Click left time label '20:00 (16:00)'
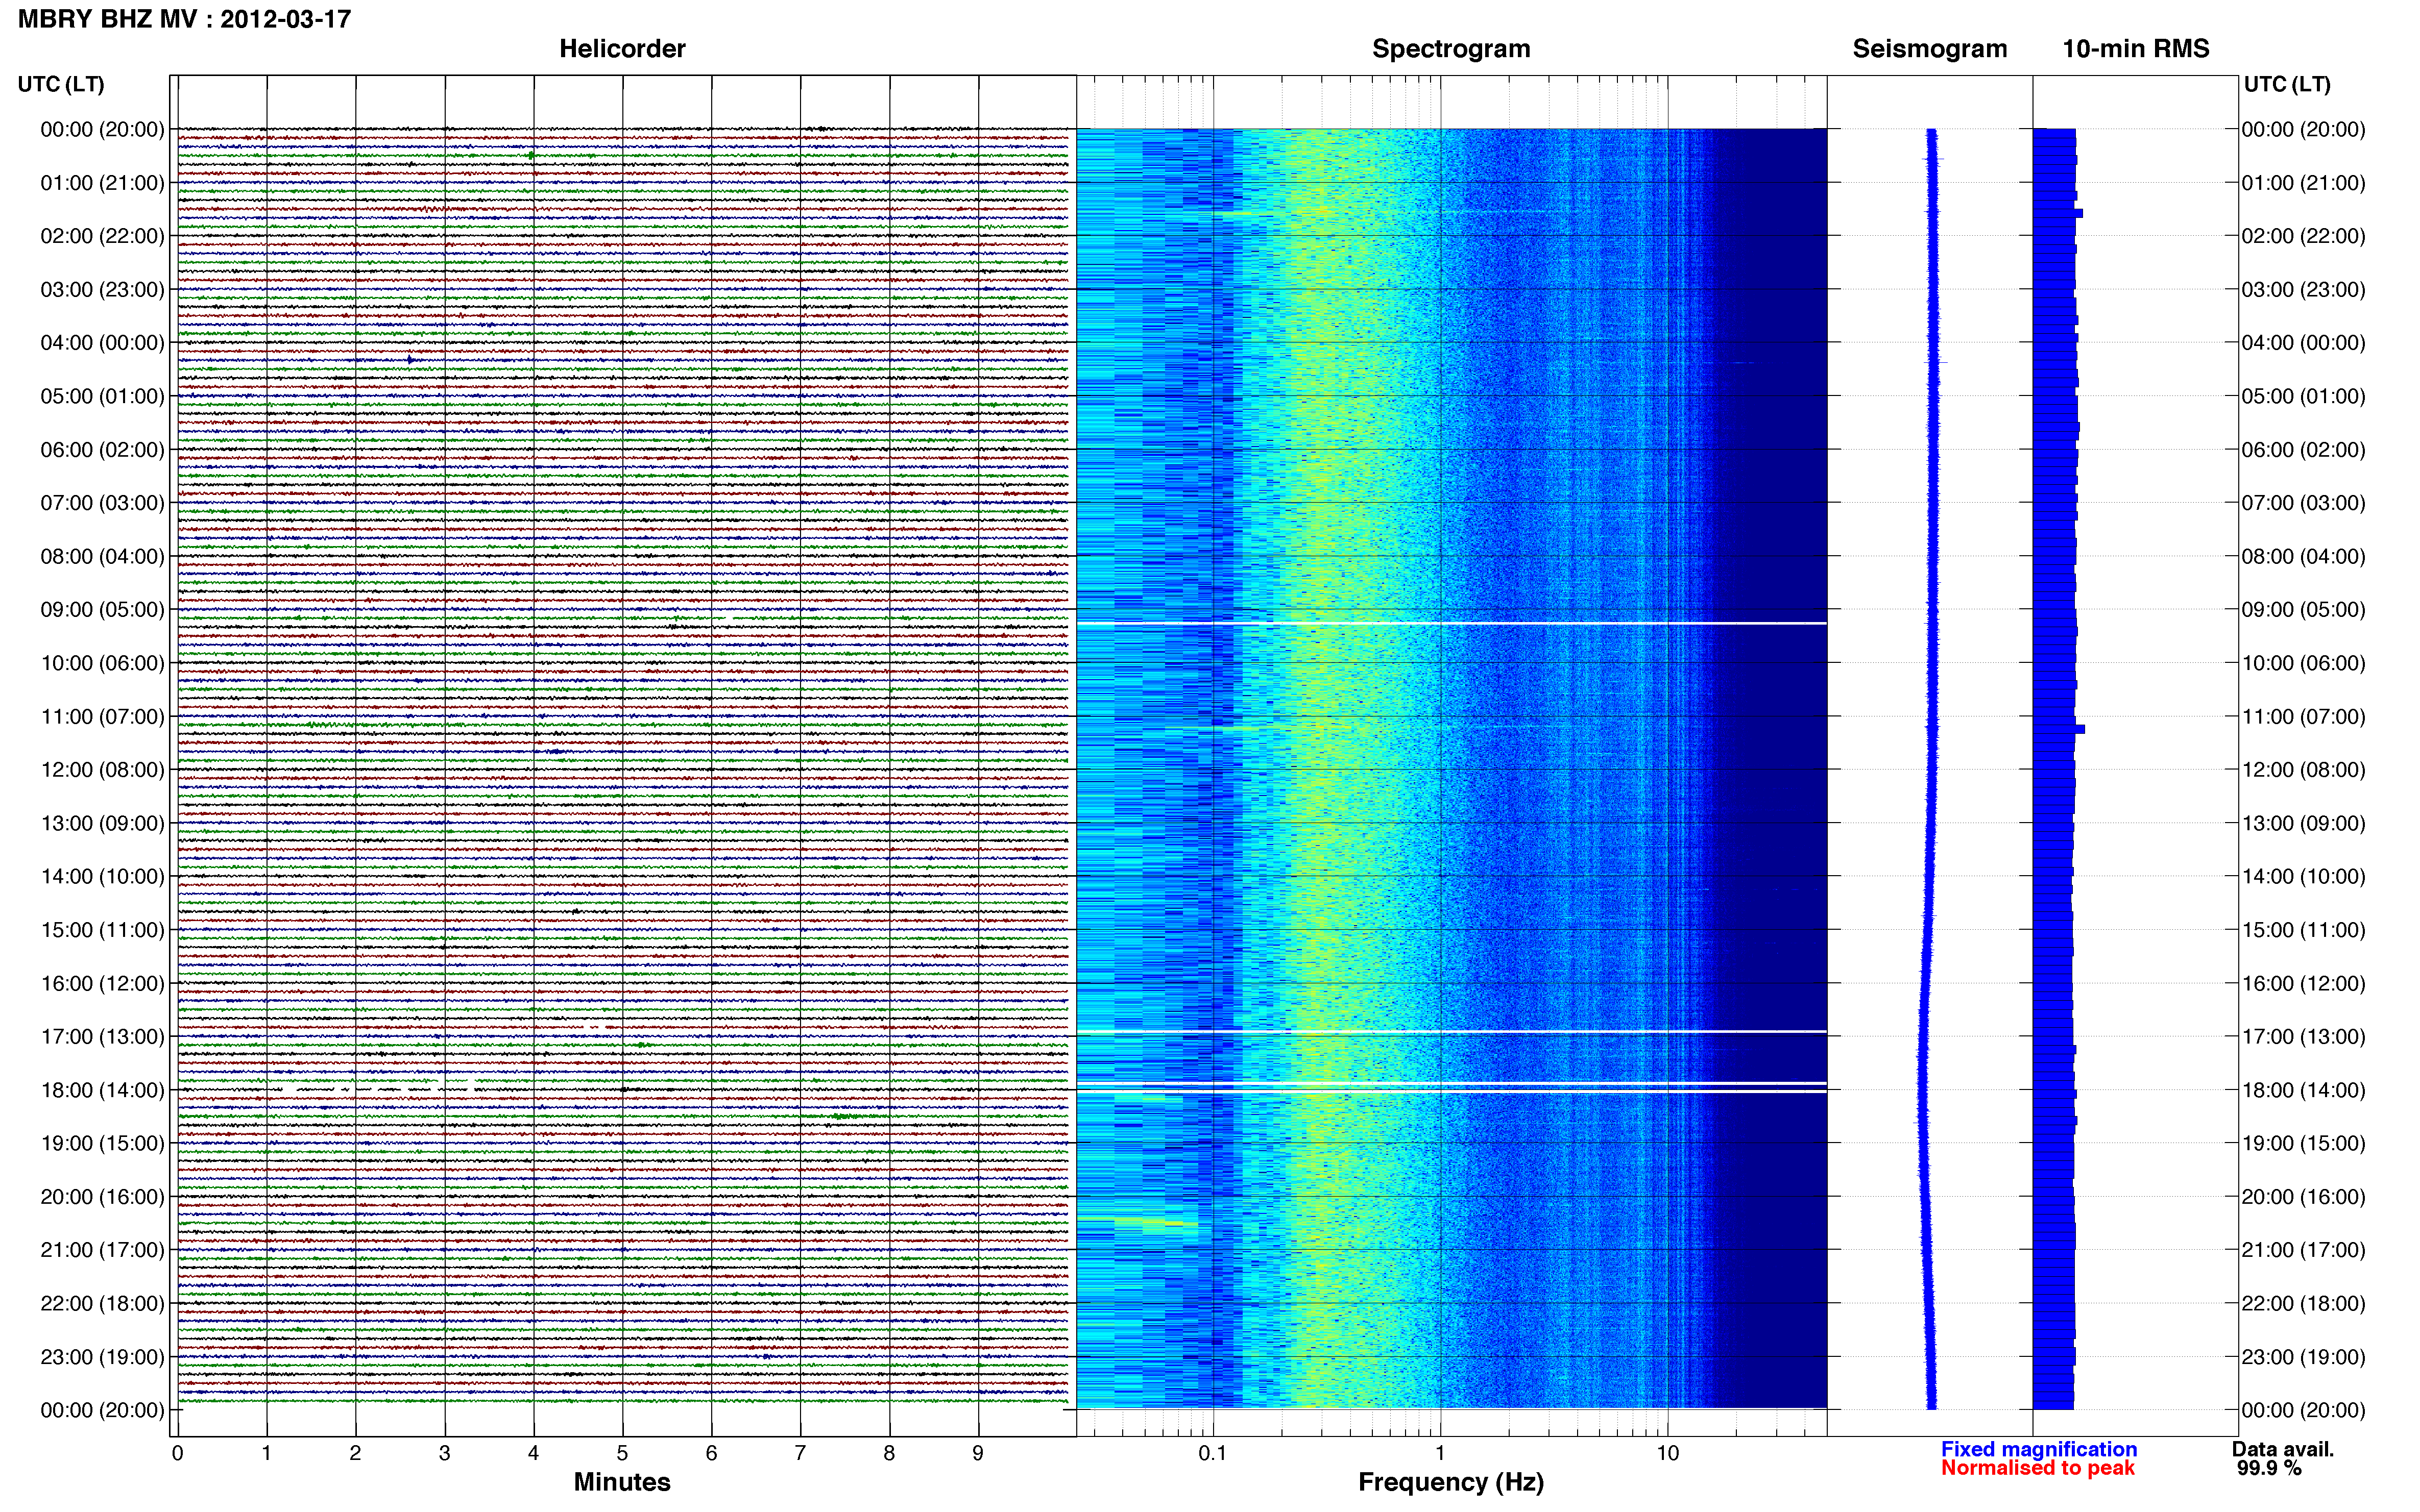This screenshot has width=2420, height=1512. click(x=102, y=1197)
